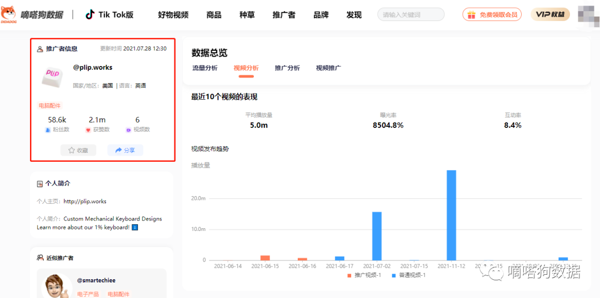Toggle 推广视频-1 legend series
This screenshot has width=600, height=298.
[x=364, y=275]
